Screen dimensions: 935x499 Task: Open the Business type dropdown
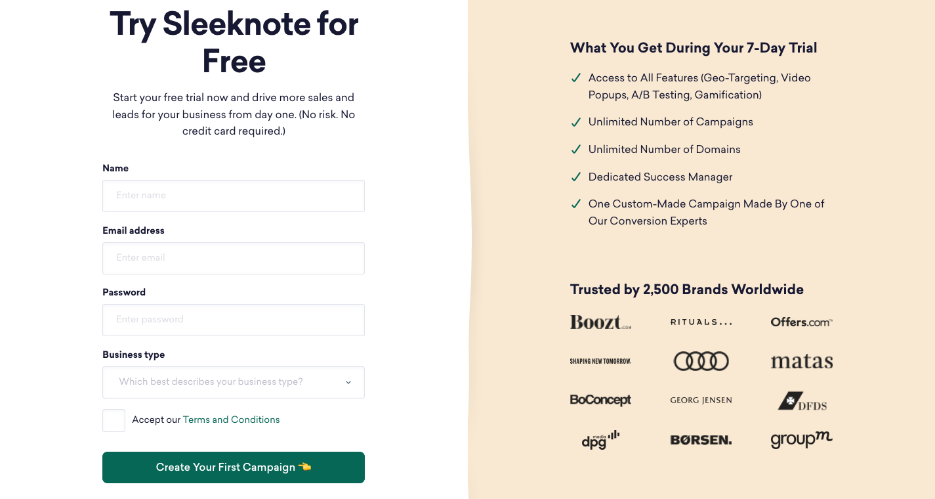pos(233,382)
